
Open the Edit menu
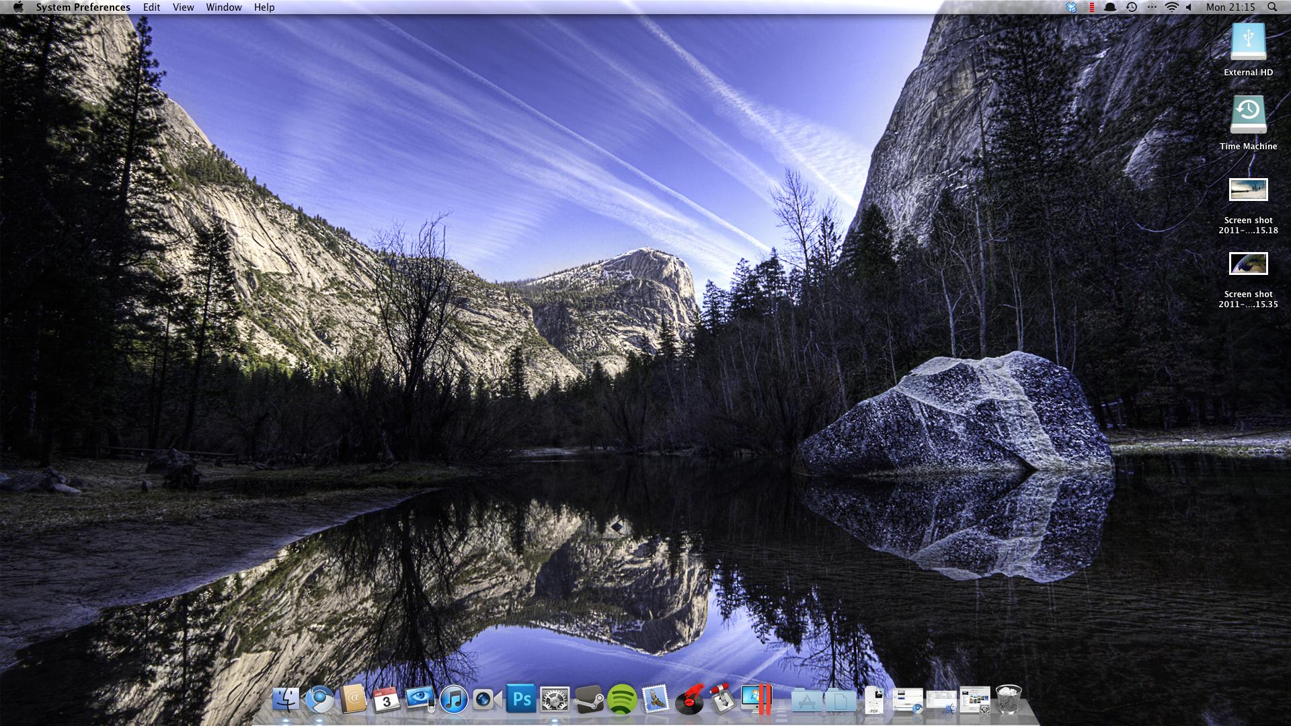click(151, 7)
